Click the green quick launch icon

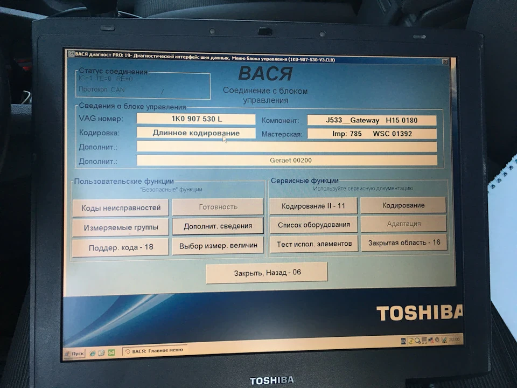point(111,352)
